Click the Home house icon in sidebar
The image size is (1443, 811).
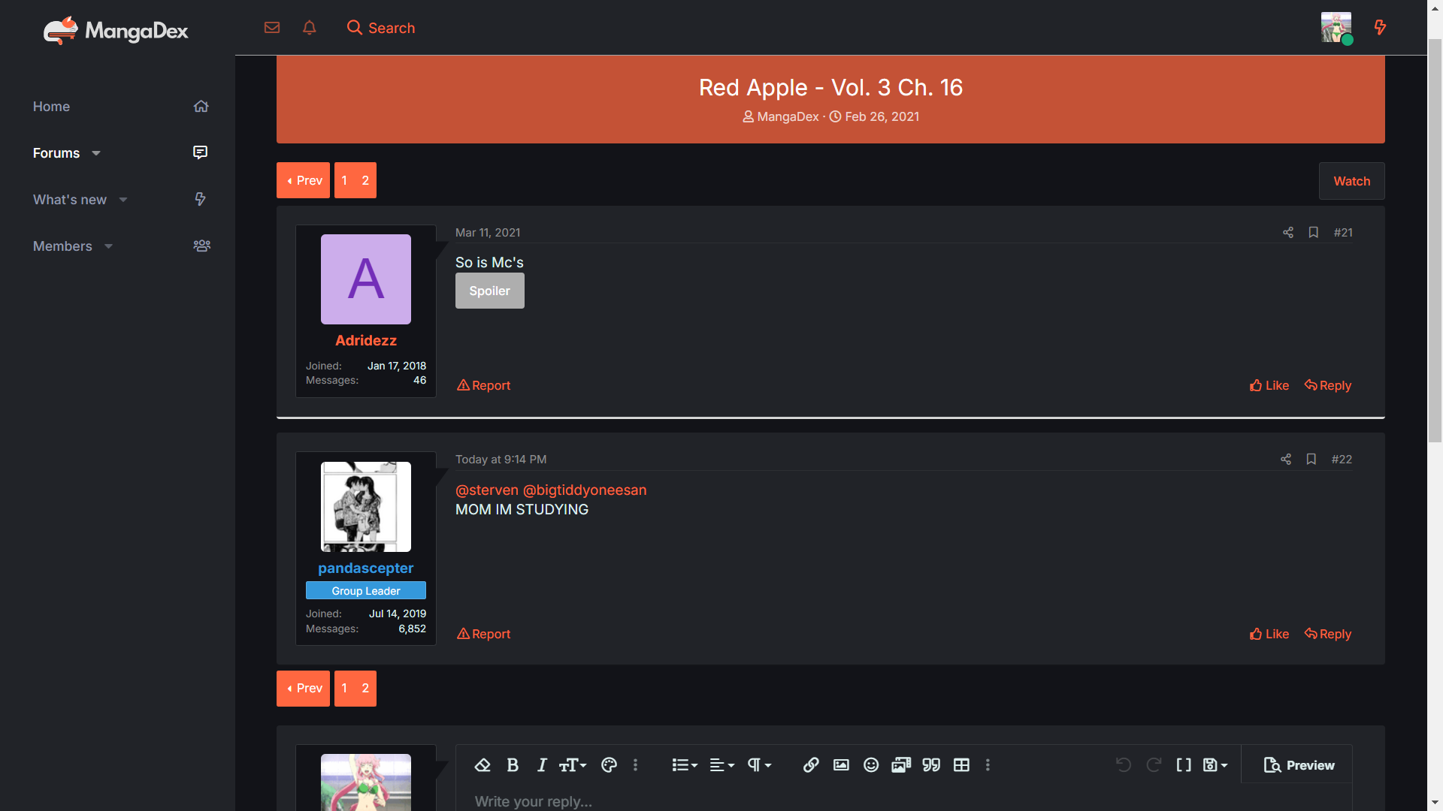coord(201,107)
